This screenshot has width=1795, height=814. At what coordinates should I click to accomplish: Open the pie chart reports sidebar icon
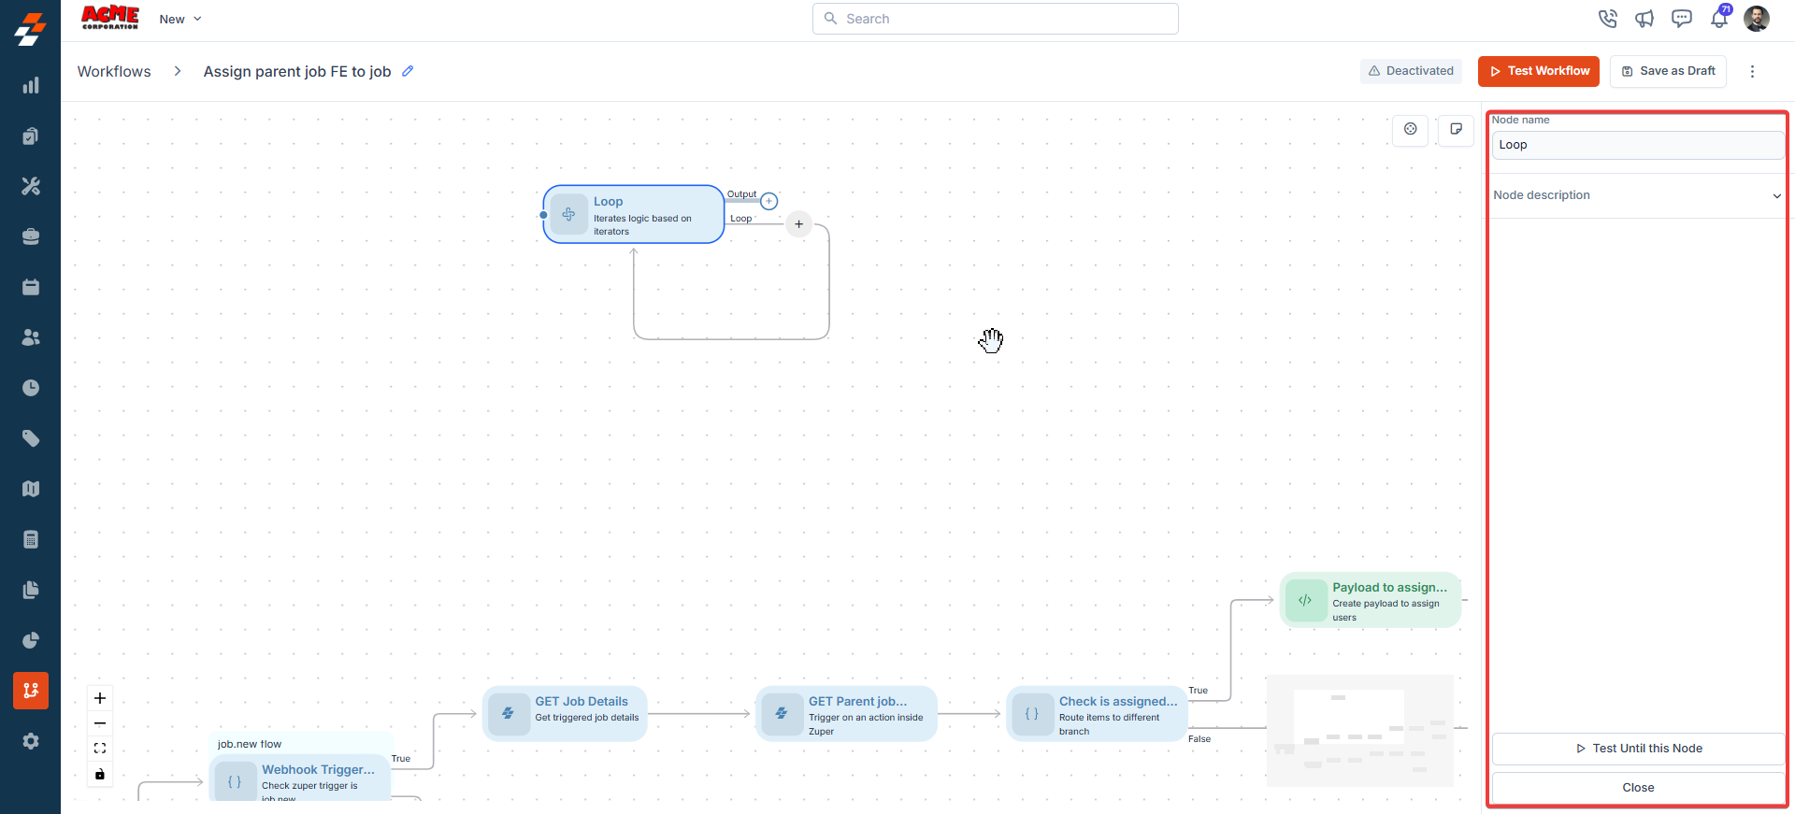point(31,640)
